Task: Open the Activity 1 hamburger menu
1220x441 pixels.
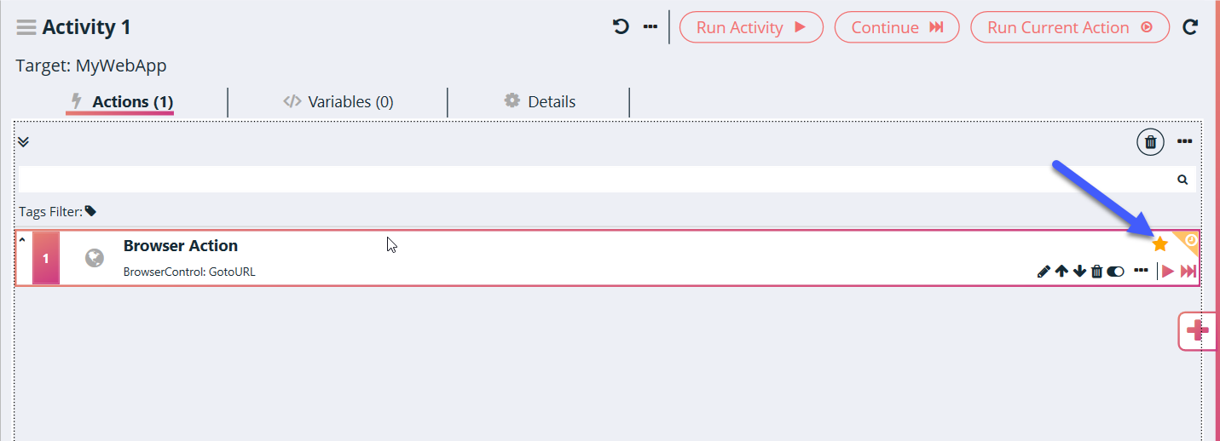Action: [26, 27]
